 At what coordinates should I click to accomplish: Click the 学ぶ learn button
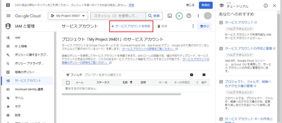[x=205, y=26]
